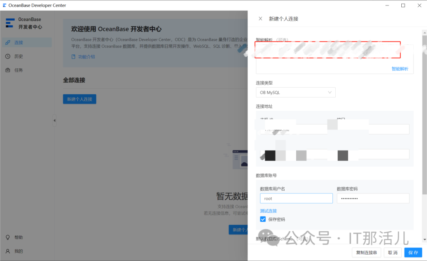427x261 pixels.
Task: Click the 复制连接串 button
Action: pyautogui.click(x=366, y=252)
